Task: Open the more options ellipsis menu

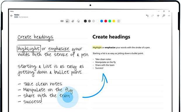Action: point(169,16)
